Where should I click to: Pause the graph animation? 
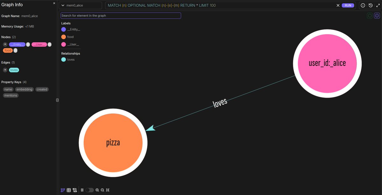[82, 190]
